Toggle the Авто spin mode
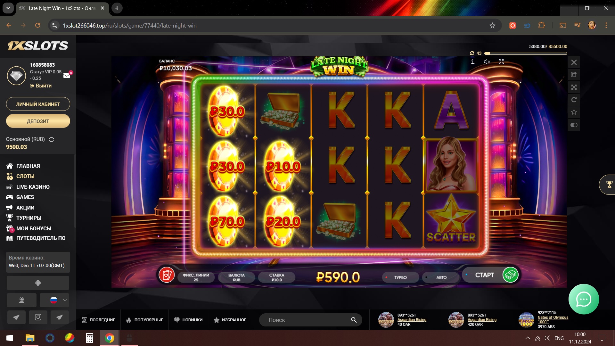Viewport: 615px width, 346px height. coord(441,277)
